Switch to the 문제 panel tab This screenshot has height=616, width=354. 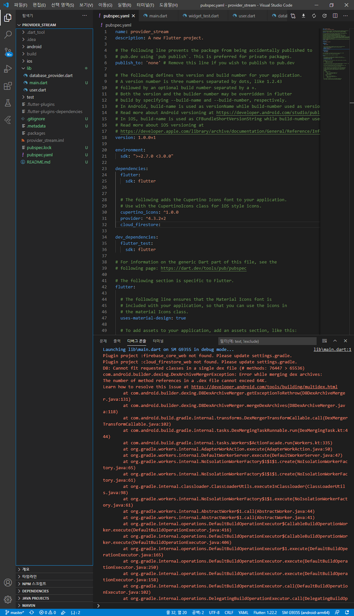[x=103, y=341]
